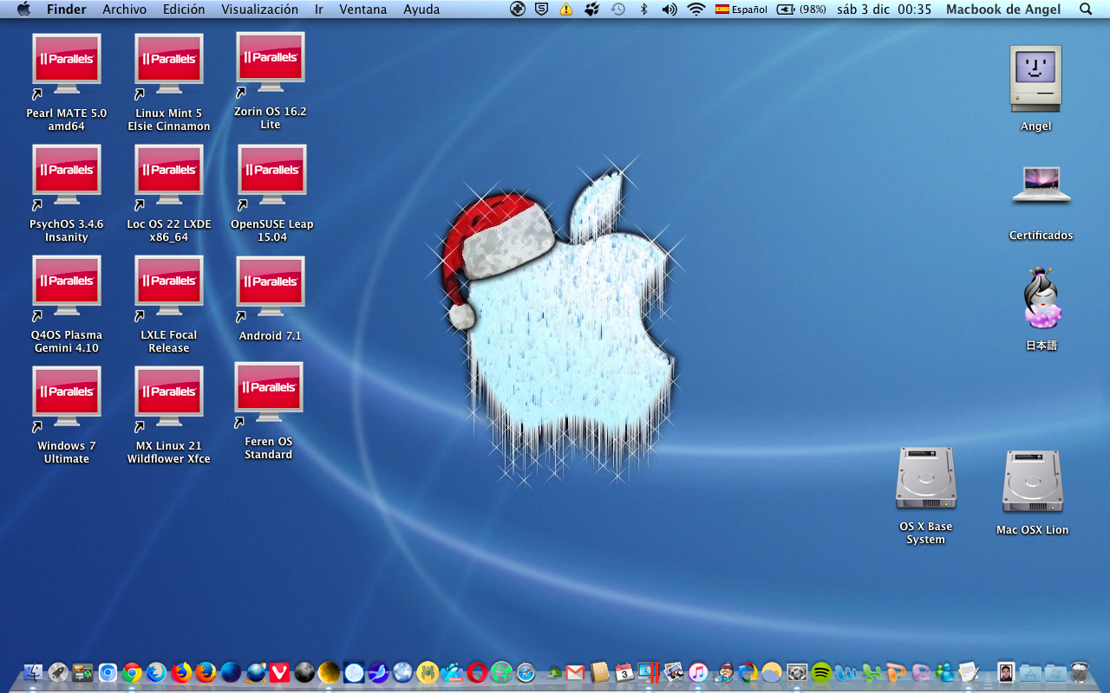Open the Visualización menu

point(259,10)
